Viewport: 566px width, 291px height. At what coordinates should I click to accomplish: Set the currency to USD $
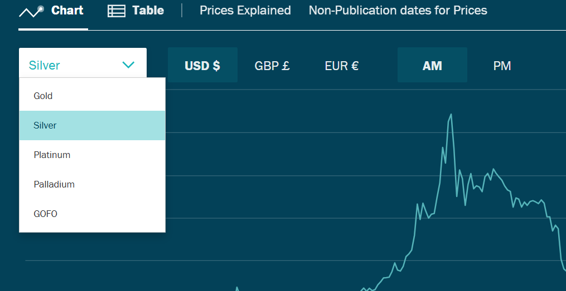point(202,66)
